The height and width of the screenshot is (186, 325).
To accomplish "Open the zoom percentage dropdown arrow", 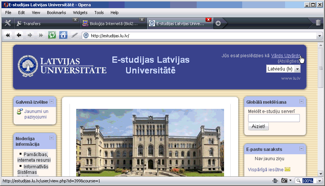I will coord(319,181).
